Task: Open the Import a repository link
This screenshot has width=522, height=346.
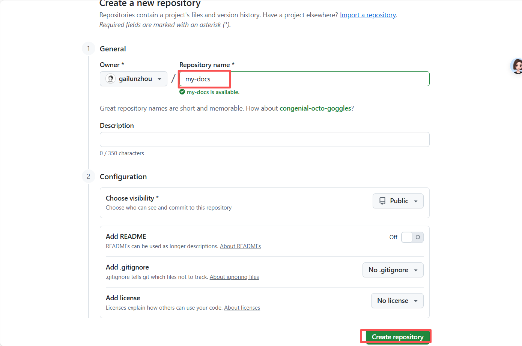Action: point(368,15)
